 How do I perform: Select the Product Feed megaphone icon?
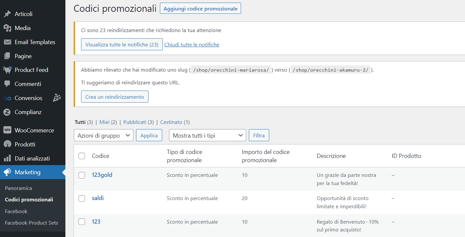(7, 70)
